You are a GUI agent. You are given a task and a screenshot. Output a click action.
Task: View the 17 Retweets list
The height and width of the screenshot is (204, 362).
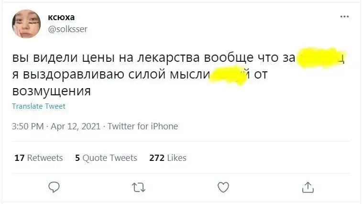39,158
